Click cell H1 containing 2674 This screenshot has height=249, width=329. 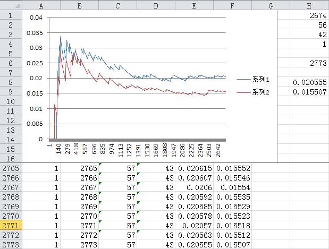(x=308, y=15)
